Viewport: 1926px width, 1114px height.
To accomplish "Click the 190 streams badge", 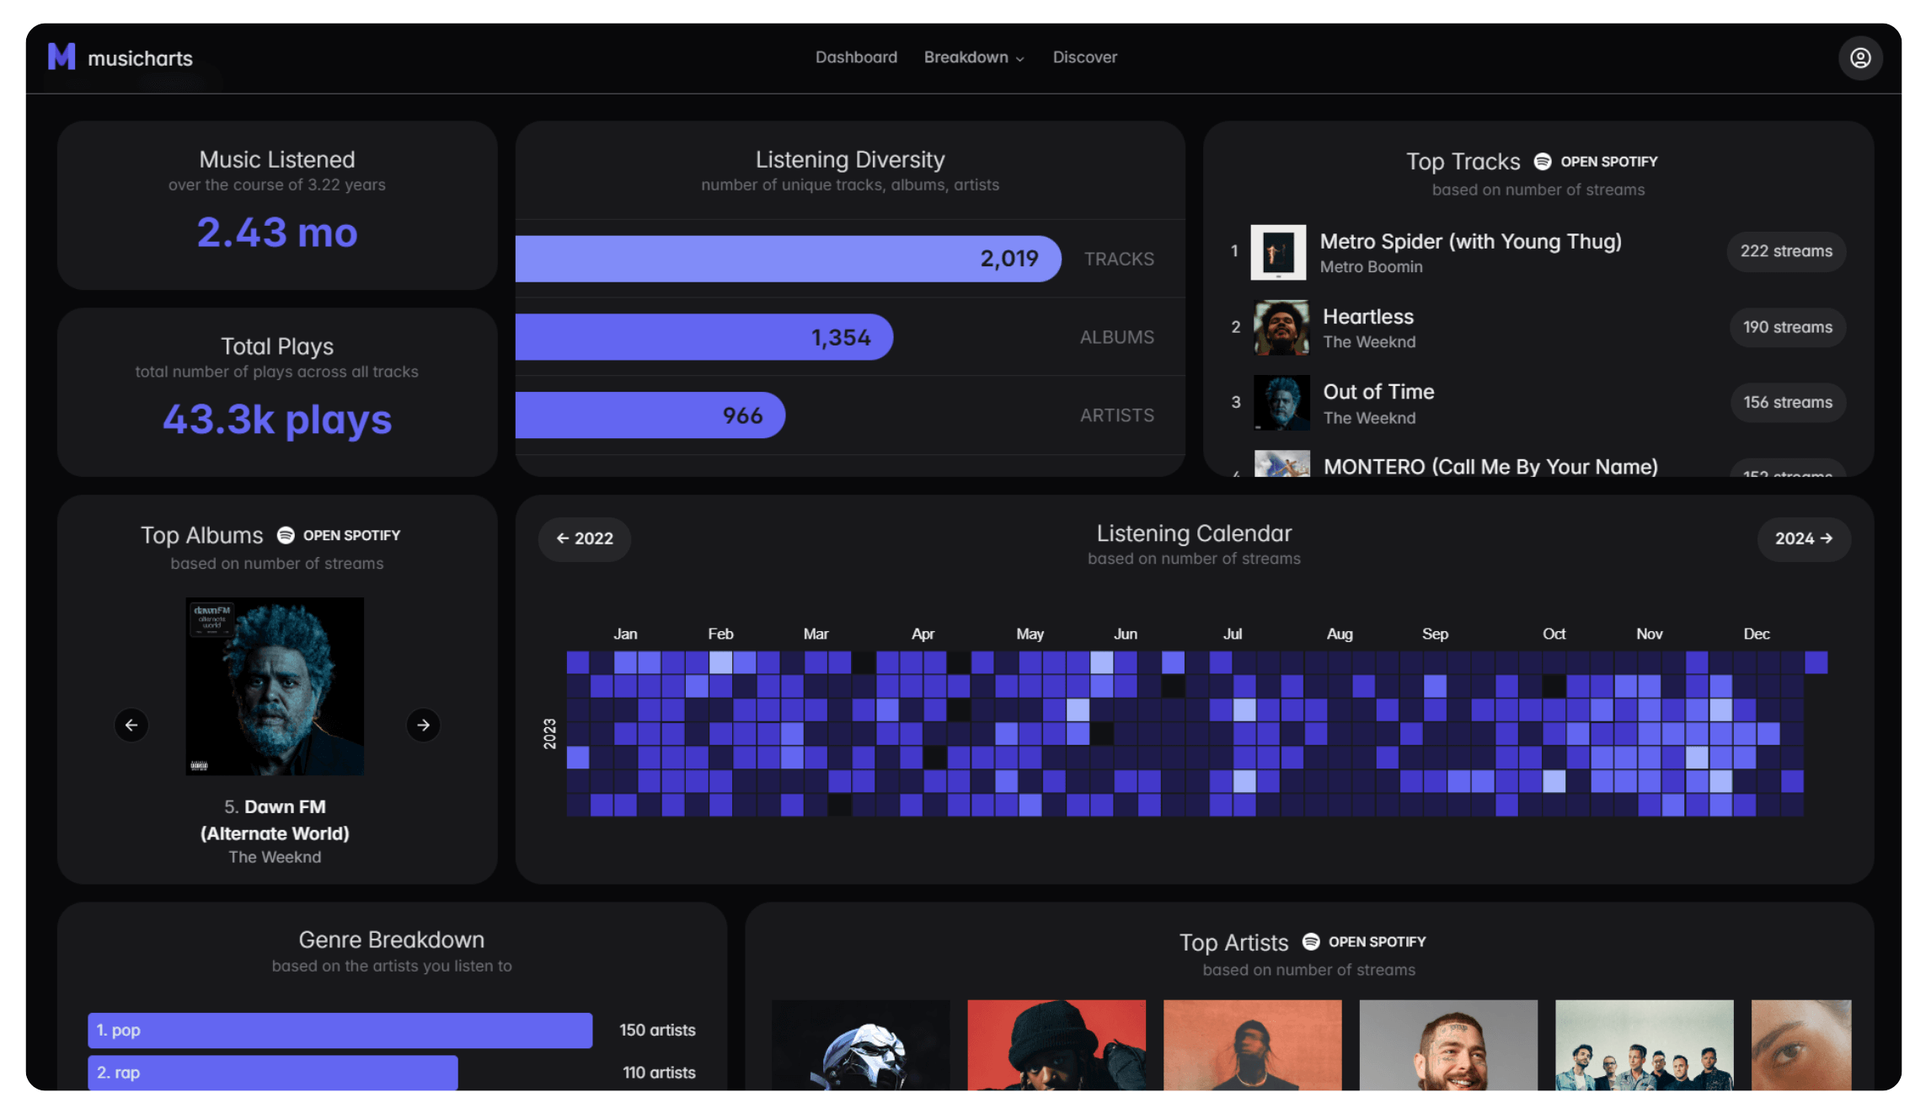I will (1788, 327).
